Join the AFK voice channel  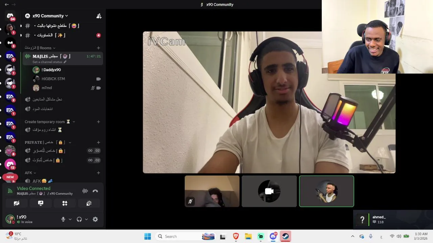click(63, 181)
